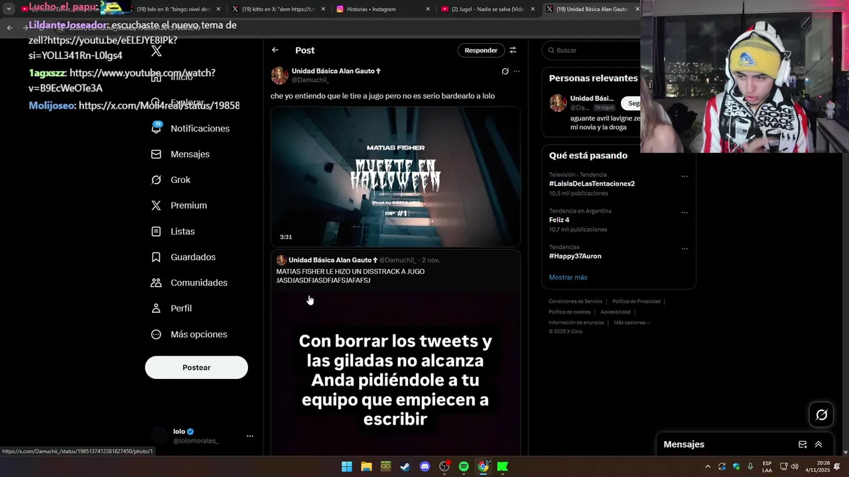Image resolution: width=849 pixels, height=477 pixels.
Task: Open the Premium X icon in sidebar
Action: click(x=156, y=205)
